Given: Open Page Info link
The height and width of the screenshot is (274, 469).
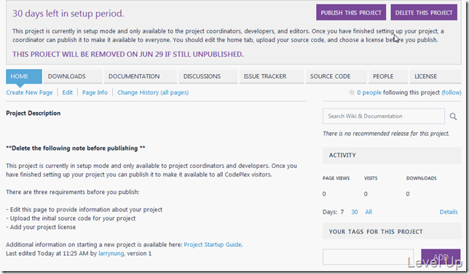Looking at the screenshot, I should click(x=95, y=92).
